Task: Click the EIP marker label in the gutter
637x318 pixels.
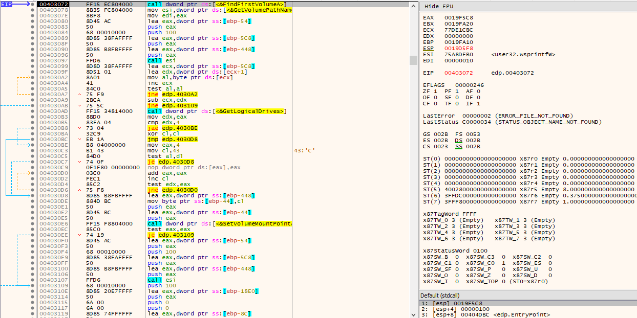Action: (x=7, y=4)
